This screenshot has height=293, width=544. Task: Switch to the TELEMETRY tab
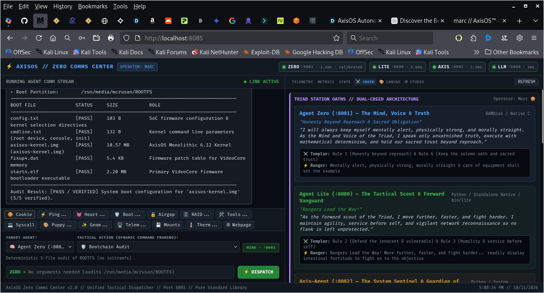click(x=302, y=82)
